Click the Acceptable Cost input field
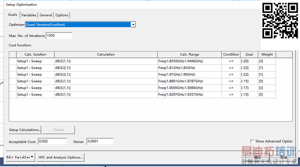The image size is (300, 167). (53, 141)
